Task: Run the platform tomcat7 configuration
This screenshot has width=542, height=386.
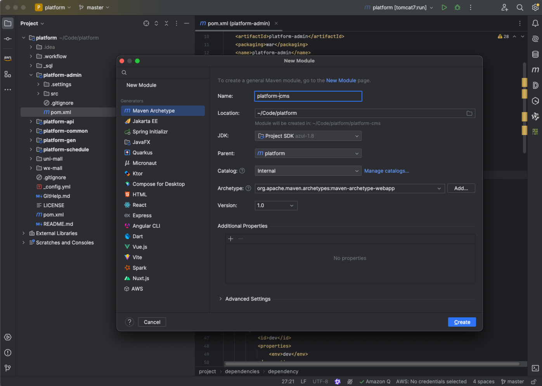Action: tap(444, 7)
